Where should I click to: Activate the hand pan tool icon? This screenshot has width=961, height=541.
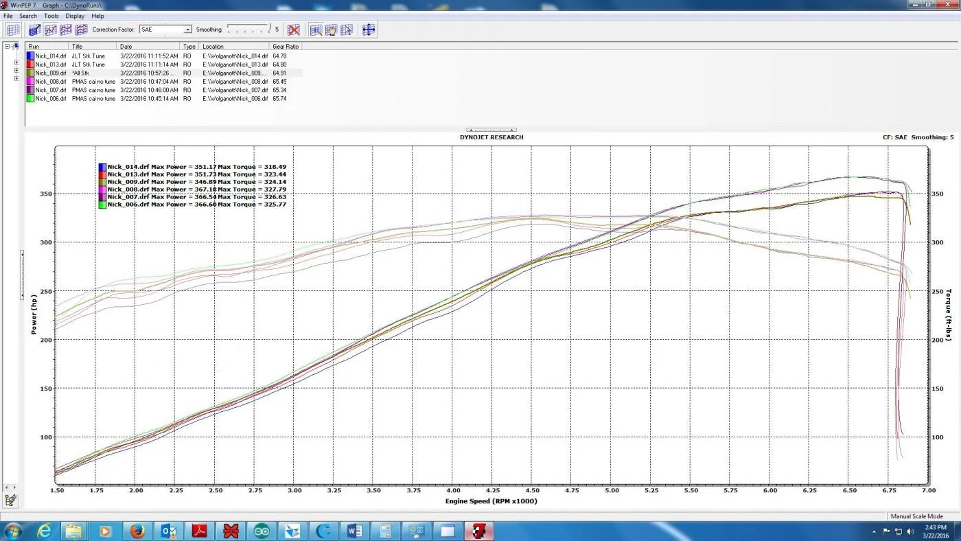point(331,30)
